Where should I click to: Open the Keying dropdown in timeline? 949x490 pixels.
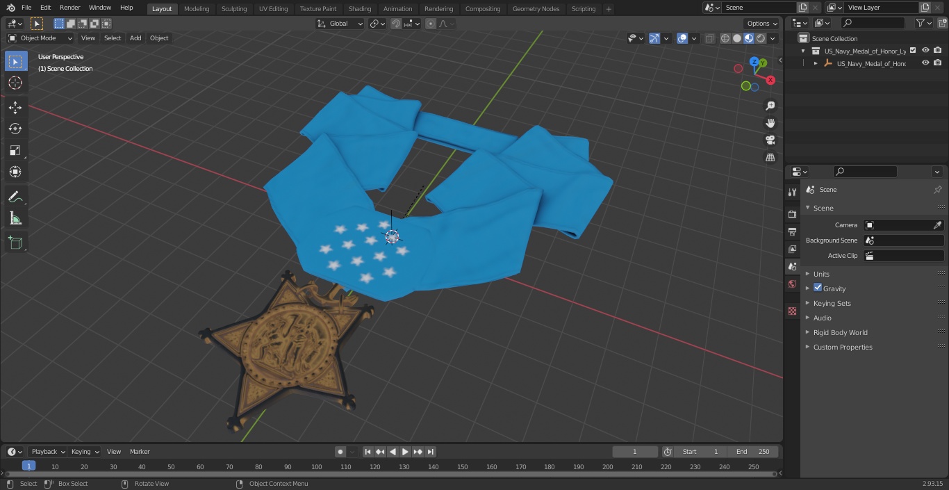pos(85,452)
